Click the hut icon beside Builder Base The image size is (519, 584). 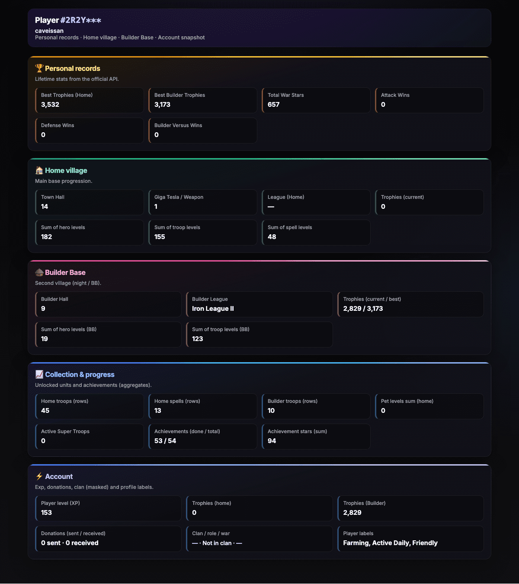39,272
